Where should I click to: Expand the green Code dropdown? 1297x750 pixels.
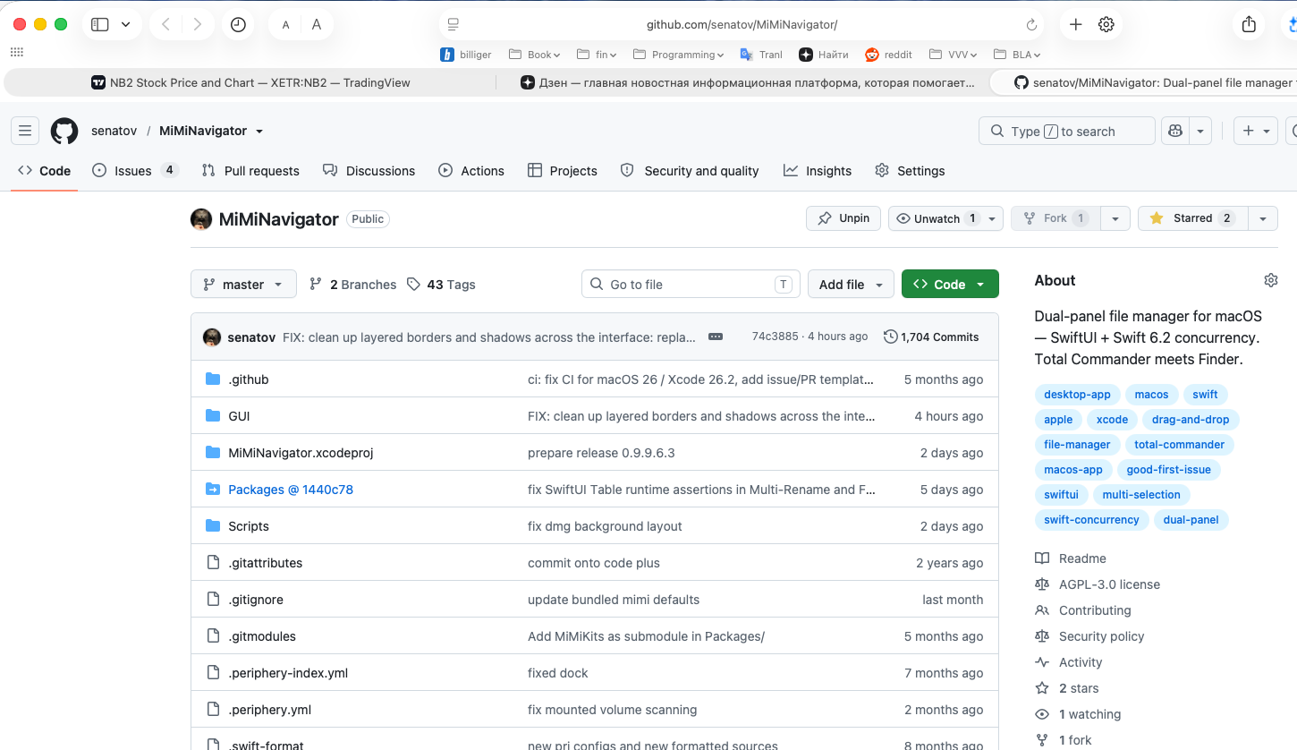pos(950,285)
